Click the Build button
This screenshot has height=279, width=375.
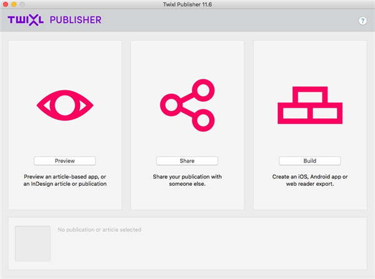point(310,161)
